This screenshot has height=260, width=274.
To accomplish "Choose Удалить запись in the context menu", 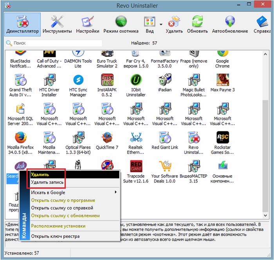I will [x=47, y=182].
